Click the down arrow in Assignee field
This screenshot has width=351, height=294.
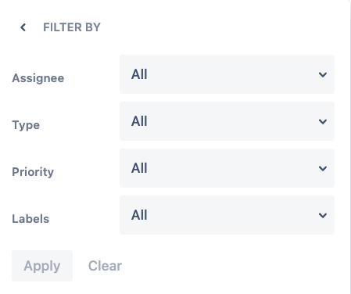coord(323,75)
